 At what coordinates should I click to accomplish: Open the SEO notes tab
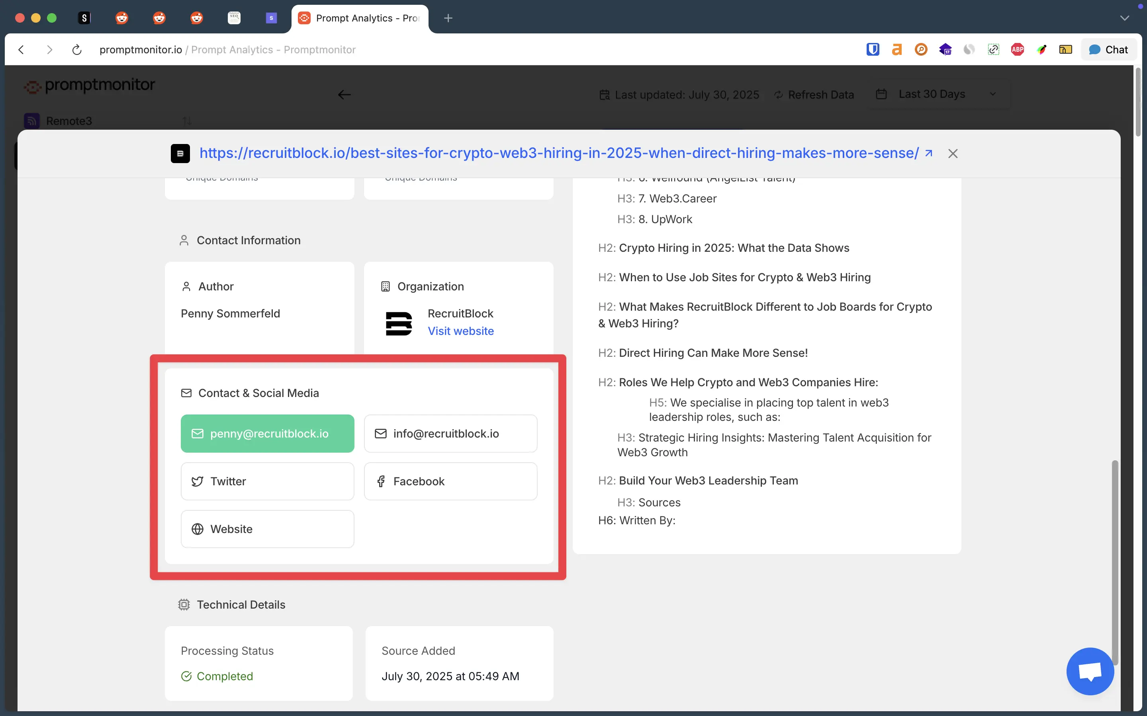(x=234, y=18)
